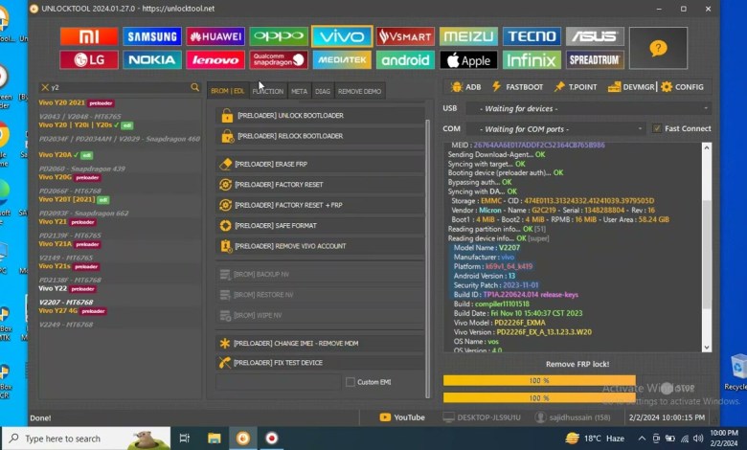Open the REMOVE DEMO tab
Image resolution: width=747 pixels, height=450 pixels.
359,91
